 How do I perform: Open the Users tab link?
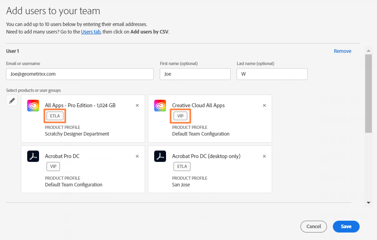[91, 32]
